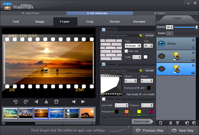This screenshot has height=135, width=199.
Task: Go to Load Photos step
Action: [x=30, y=13]
